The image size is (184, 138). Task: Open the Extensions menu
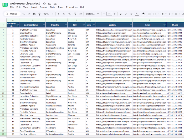point(72,7)
